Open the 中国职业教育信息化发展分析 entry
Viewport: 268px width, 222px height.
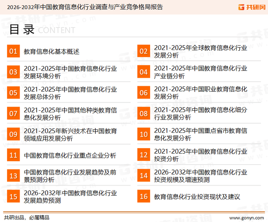(x=200, y=93)
